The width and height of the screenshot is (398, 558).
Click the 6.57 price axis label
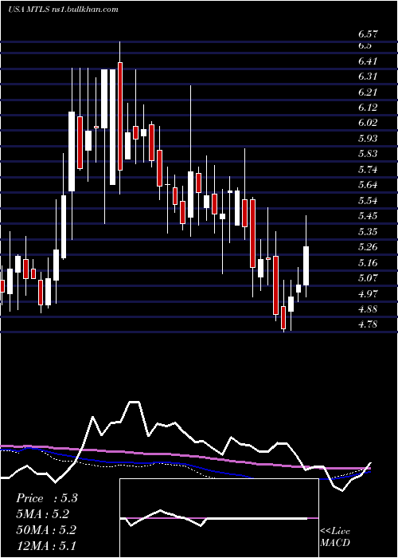click(x=368, y=34)
